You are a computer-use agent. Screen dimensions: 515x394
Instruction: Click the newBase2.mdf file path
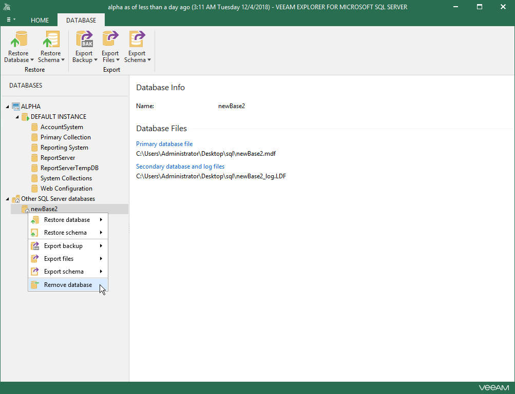click(x=206, y=154)
